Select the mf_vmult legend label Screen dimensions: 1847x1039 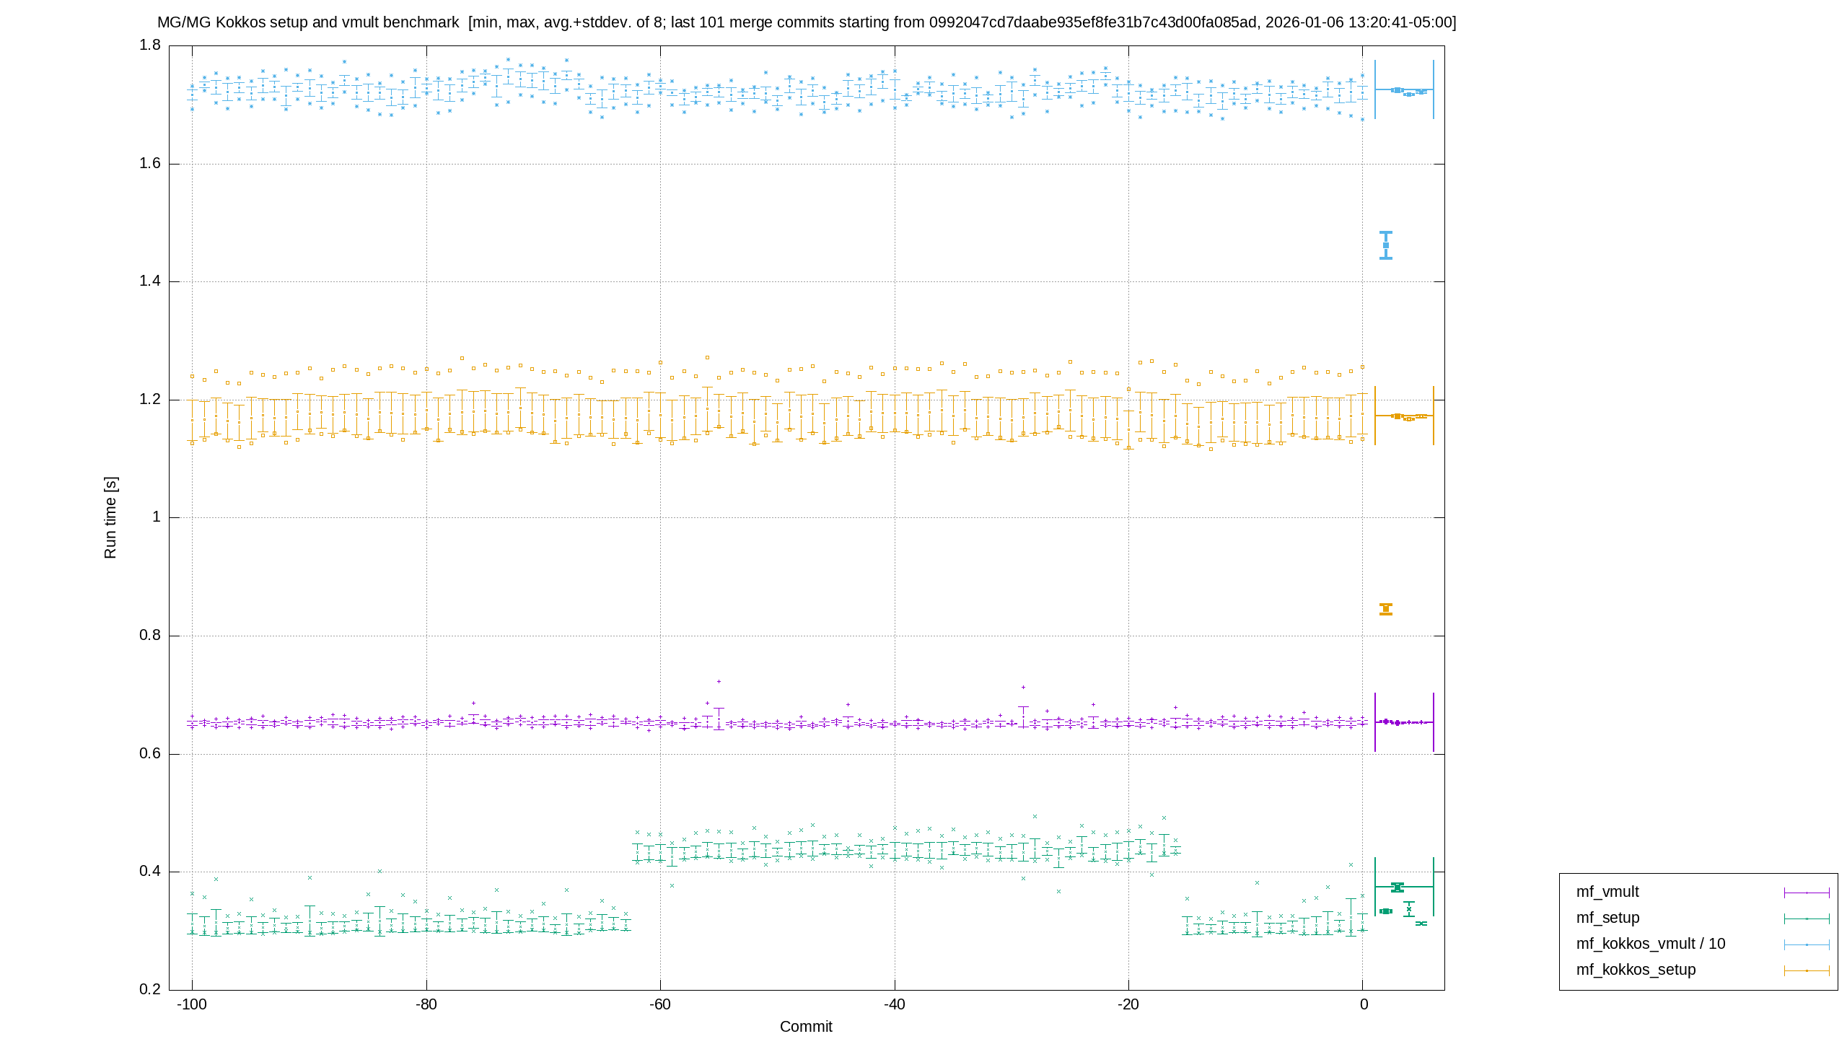pyautogui.click(x=1607, y=892)
